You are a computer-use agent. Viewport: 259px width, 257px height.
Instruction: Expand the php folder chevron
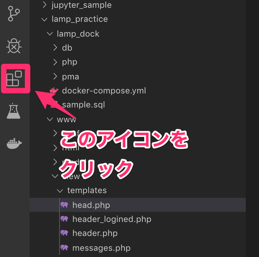55,62
